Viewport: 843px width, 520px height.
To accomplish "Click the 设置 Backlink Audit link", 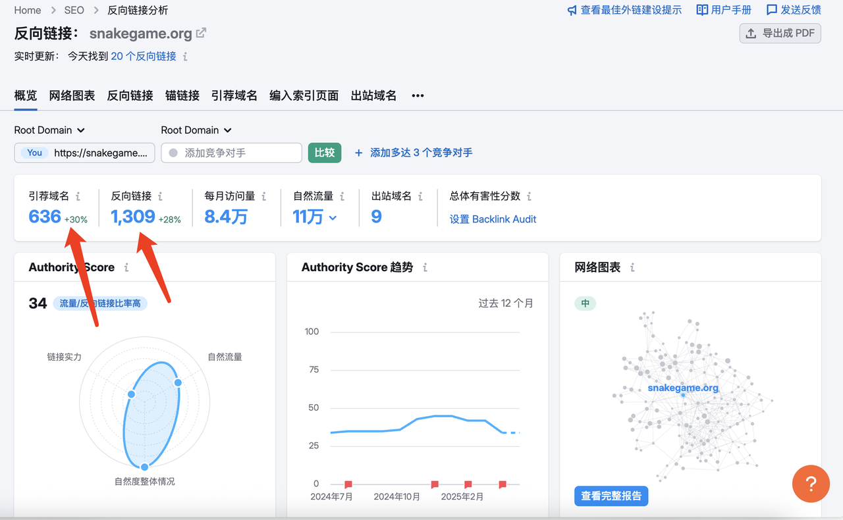I will click(493, 219).
